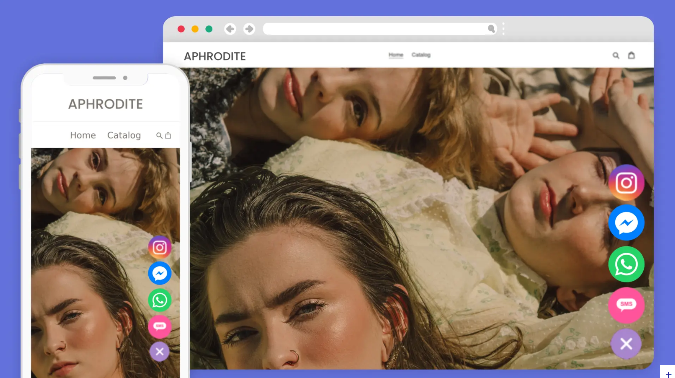Open shopping bag in desktop header

click(x=632, y=55)
